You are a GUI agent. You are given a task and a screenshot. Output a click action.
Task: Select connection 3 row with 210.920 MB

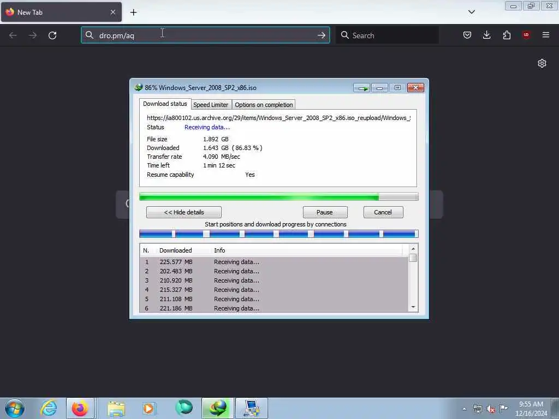click(x=274, y=280)
